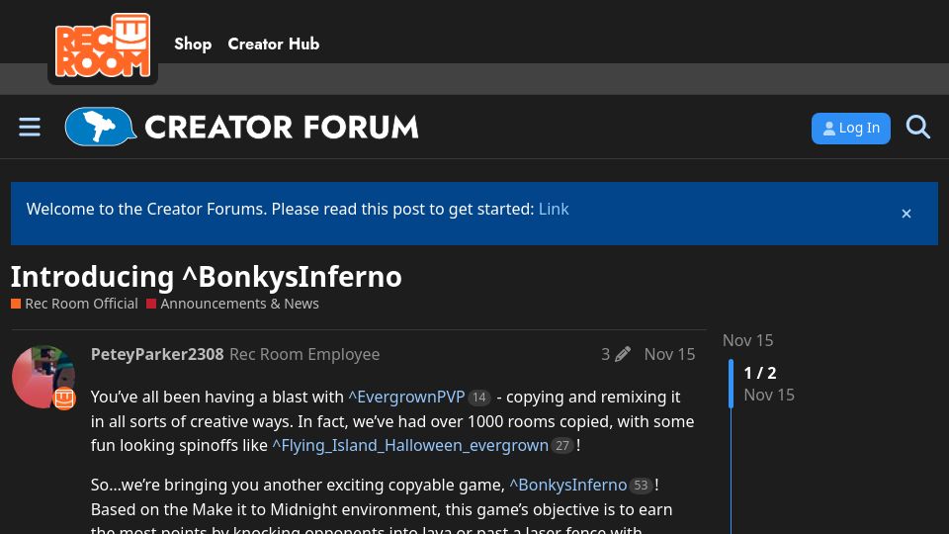Open the hamburger sidebar menu
Image resolution: width=949 pixels, height=534 pixels.
pyautogui.click(x=29, y=128)
